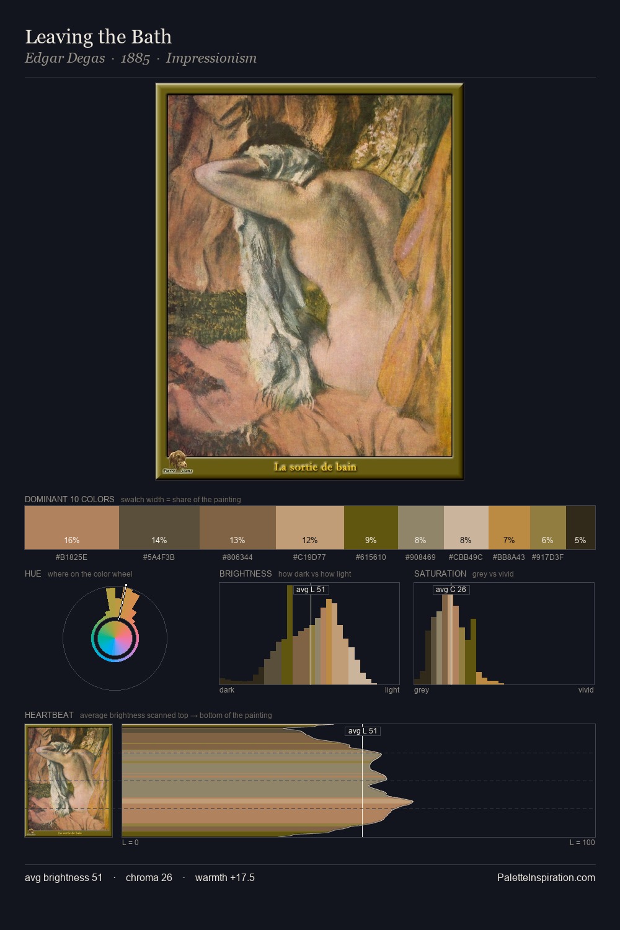This screenshot has width=620, height=930.
Task: Click the small painting thumbnail beside the heartbeat chart
Action: point(68,781)
